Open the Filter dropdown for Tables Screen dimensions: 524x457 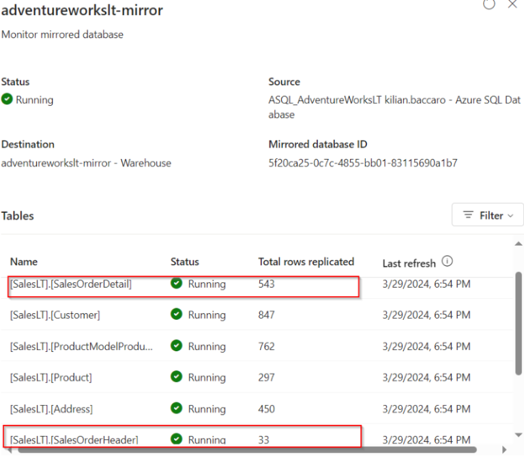click(x=487, y=216)
